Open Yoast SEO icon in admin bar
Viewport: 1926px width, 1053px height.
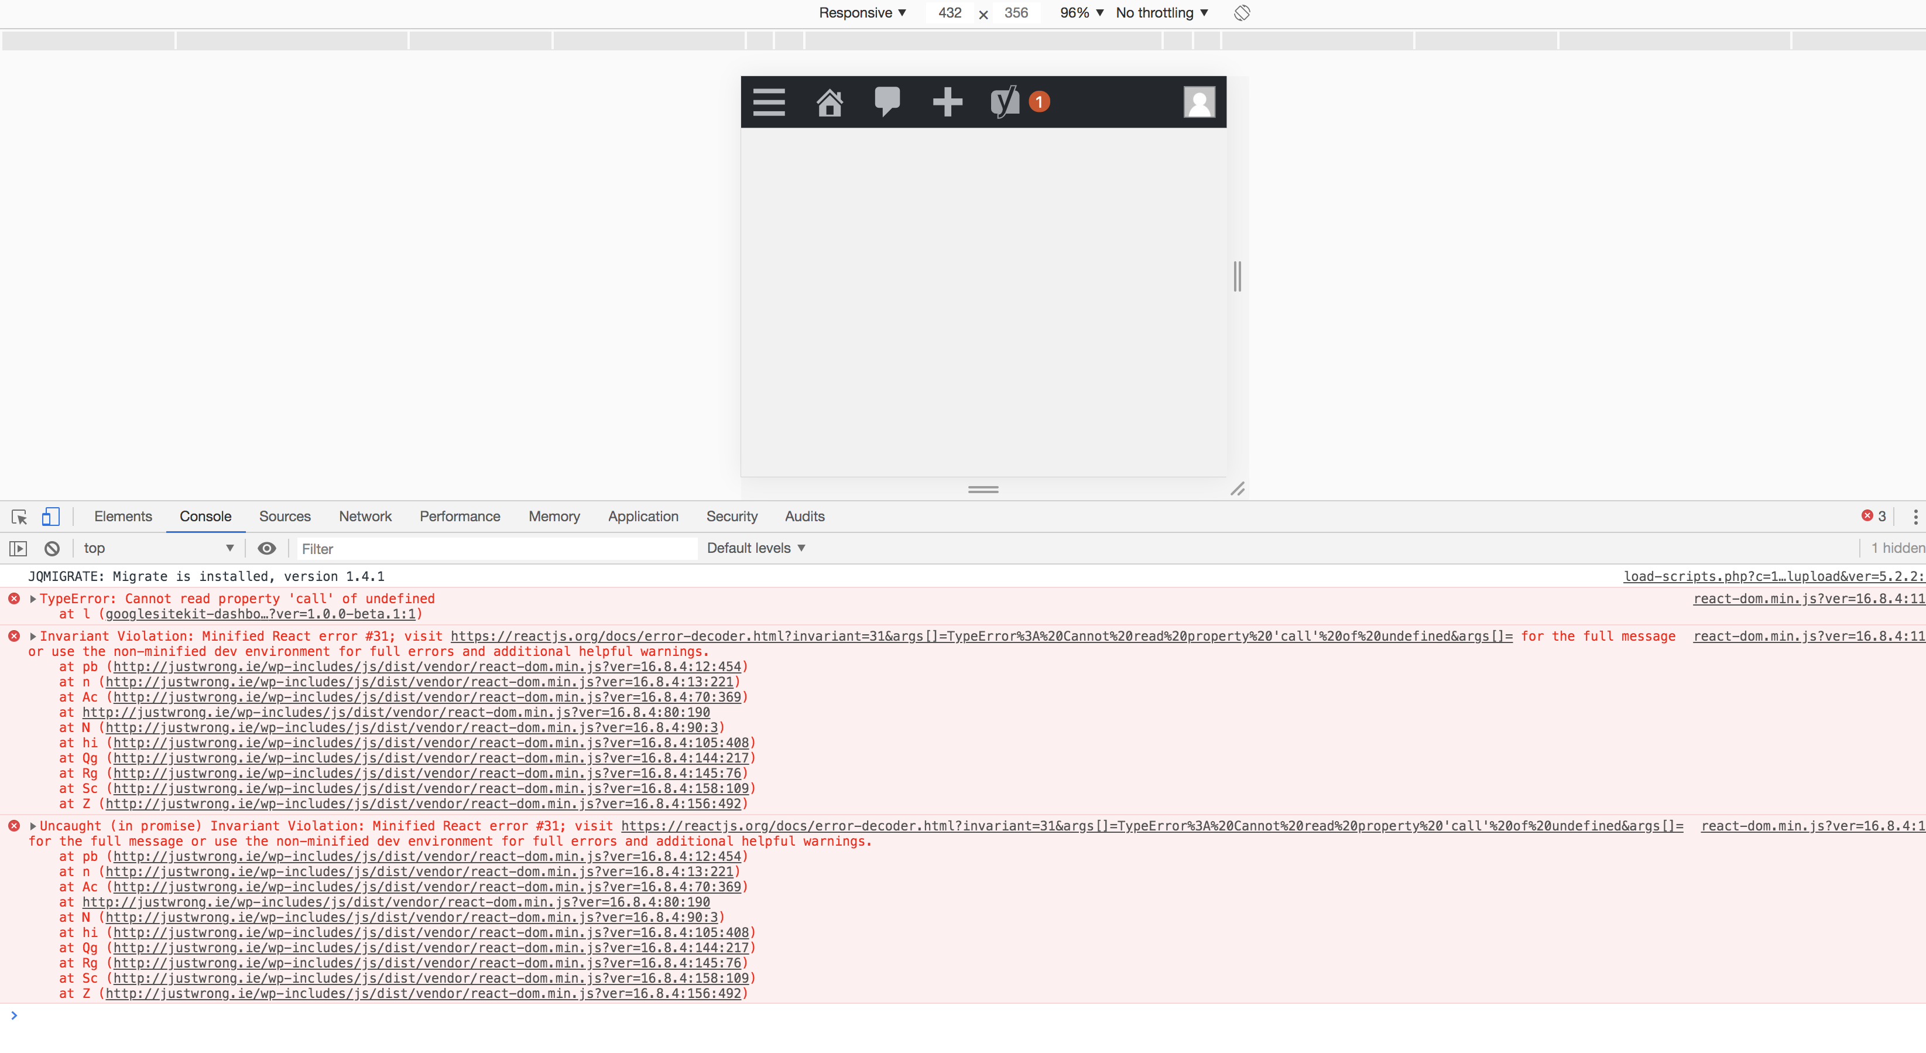pyautogui.click(x=1005, y=102)
